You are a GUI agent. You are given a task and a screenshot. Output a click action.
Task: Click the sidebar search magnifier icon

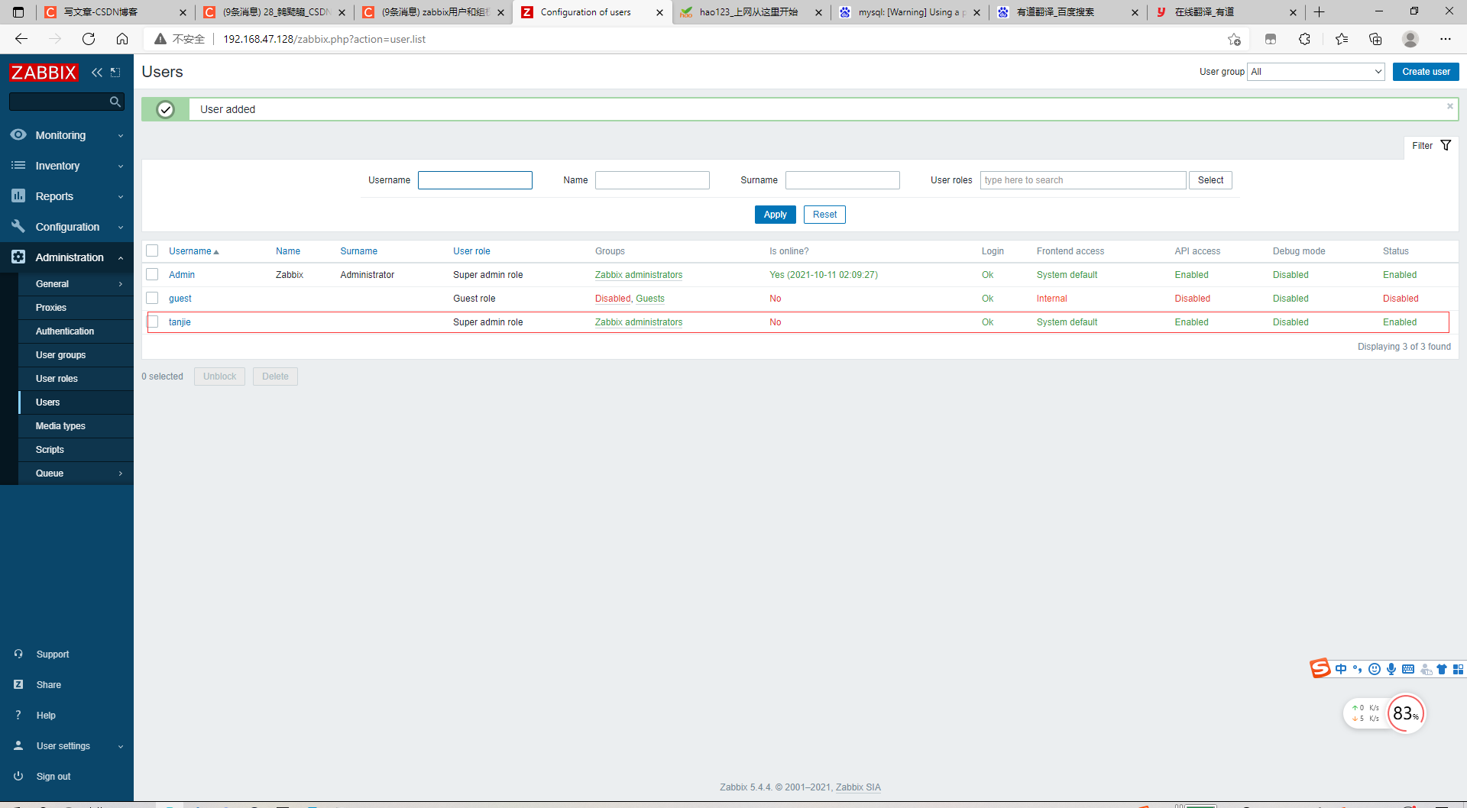click(115, 102)
